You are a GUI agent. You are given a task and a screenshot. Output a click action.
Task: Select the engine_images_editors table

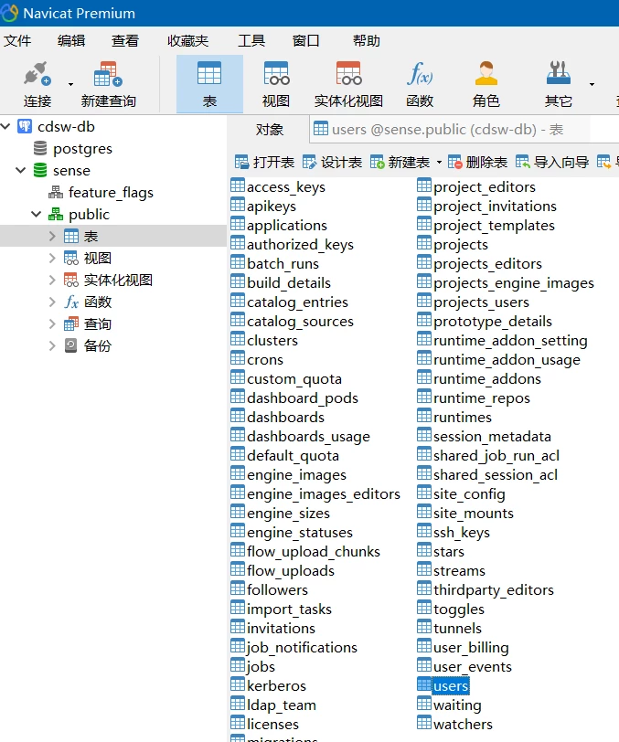(x=315, y=494)
